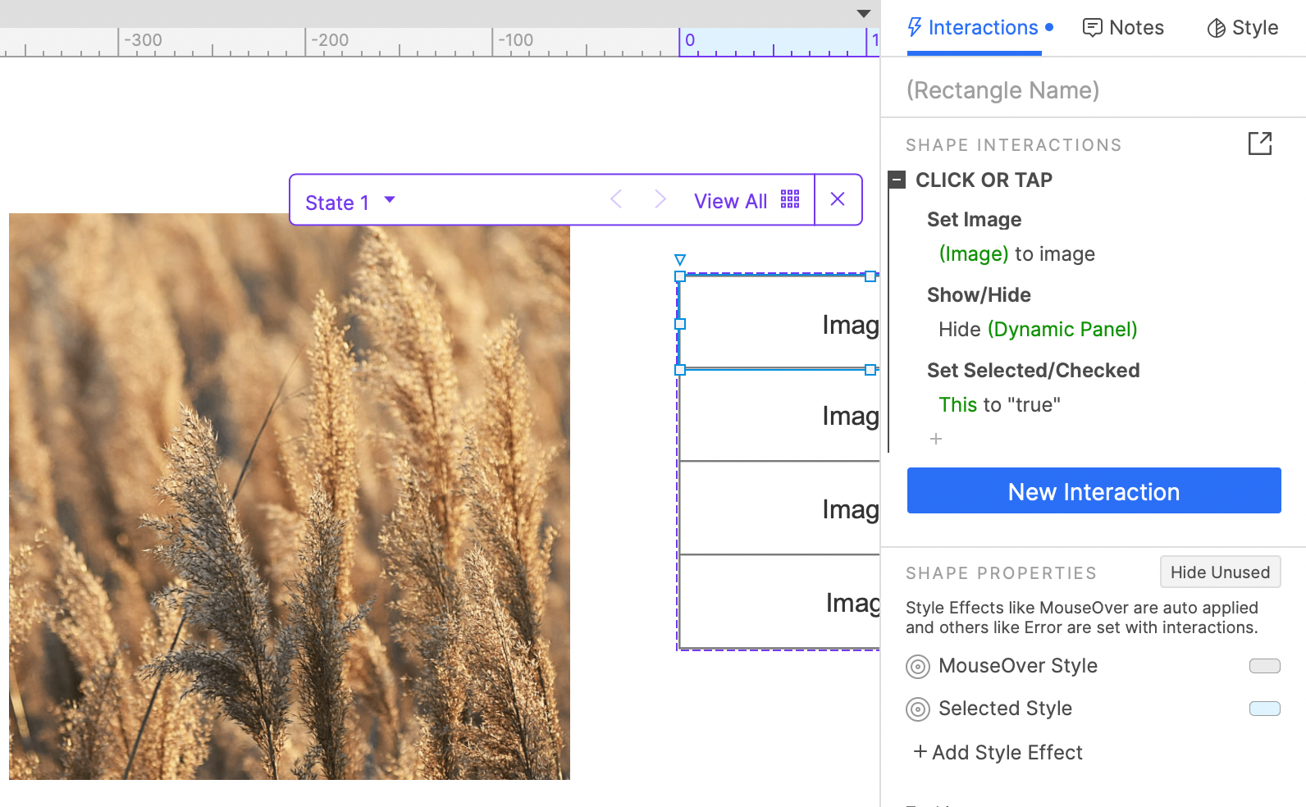Collapse the Click or Tap interaction

pyautogui.click(x=897, y=180)
